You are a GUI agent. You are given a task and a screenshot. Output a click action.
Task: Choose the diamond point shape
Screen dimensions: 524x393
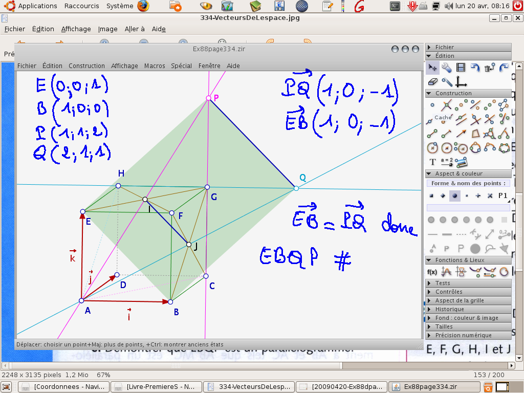click(x=443, y=195)
